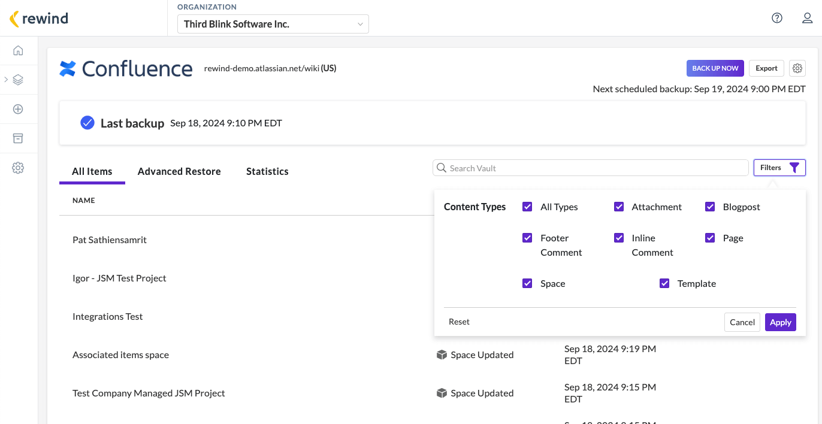
Task: Go to Home in the sidebar
Action: [18, 50]
